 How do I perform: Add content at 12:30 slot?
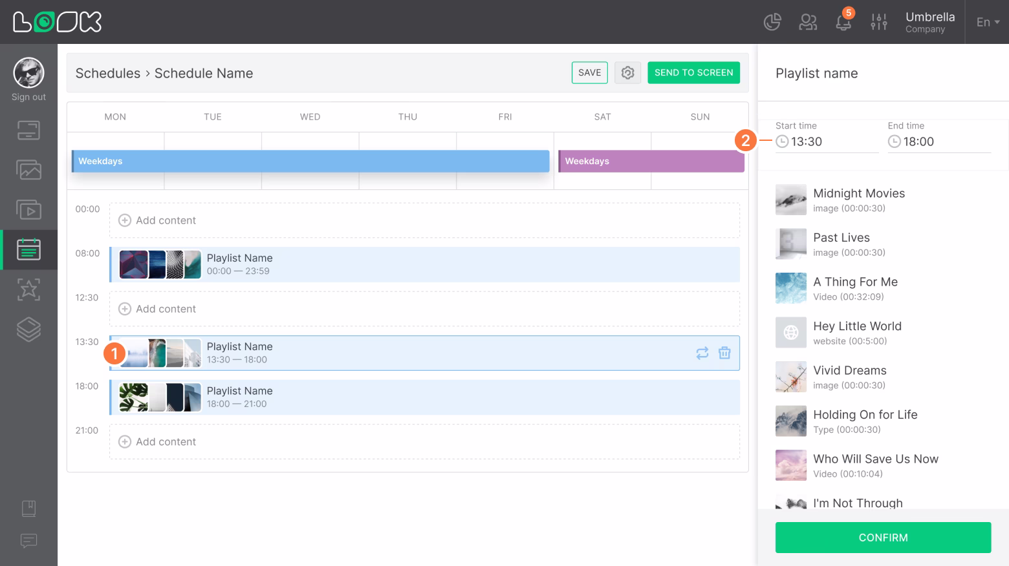click(x=424, y=309)
